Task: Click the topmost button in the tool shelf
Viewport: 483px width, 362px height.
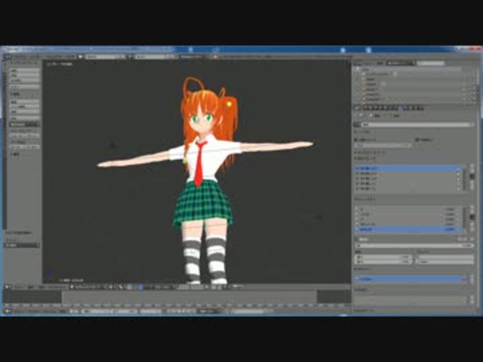Action: (25, 70)
